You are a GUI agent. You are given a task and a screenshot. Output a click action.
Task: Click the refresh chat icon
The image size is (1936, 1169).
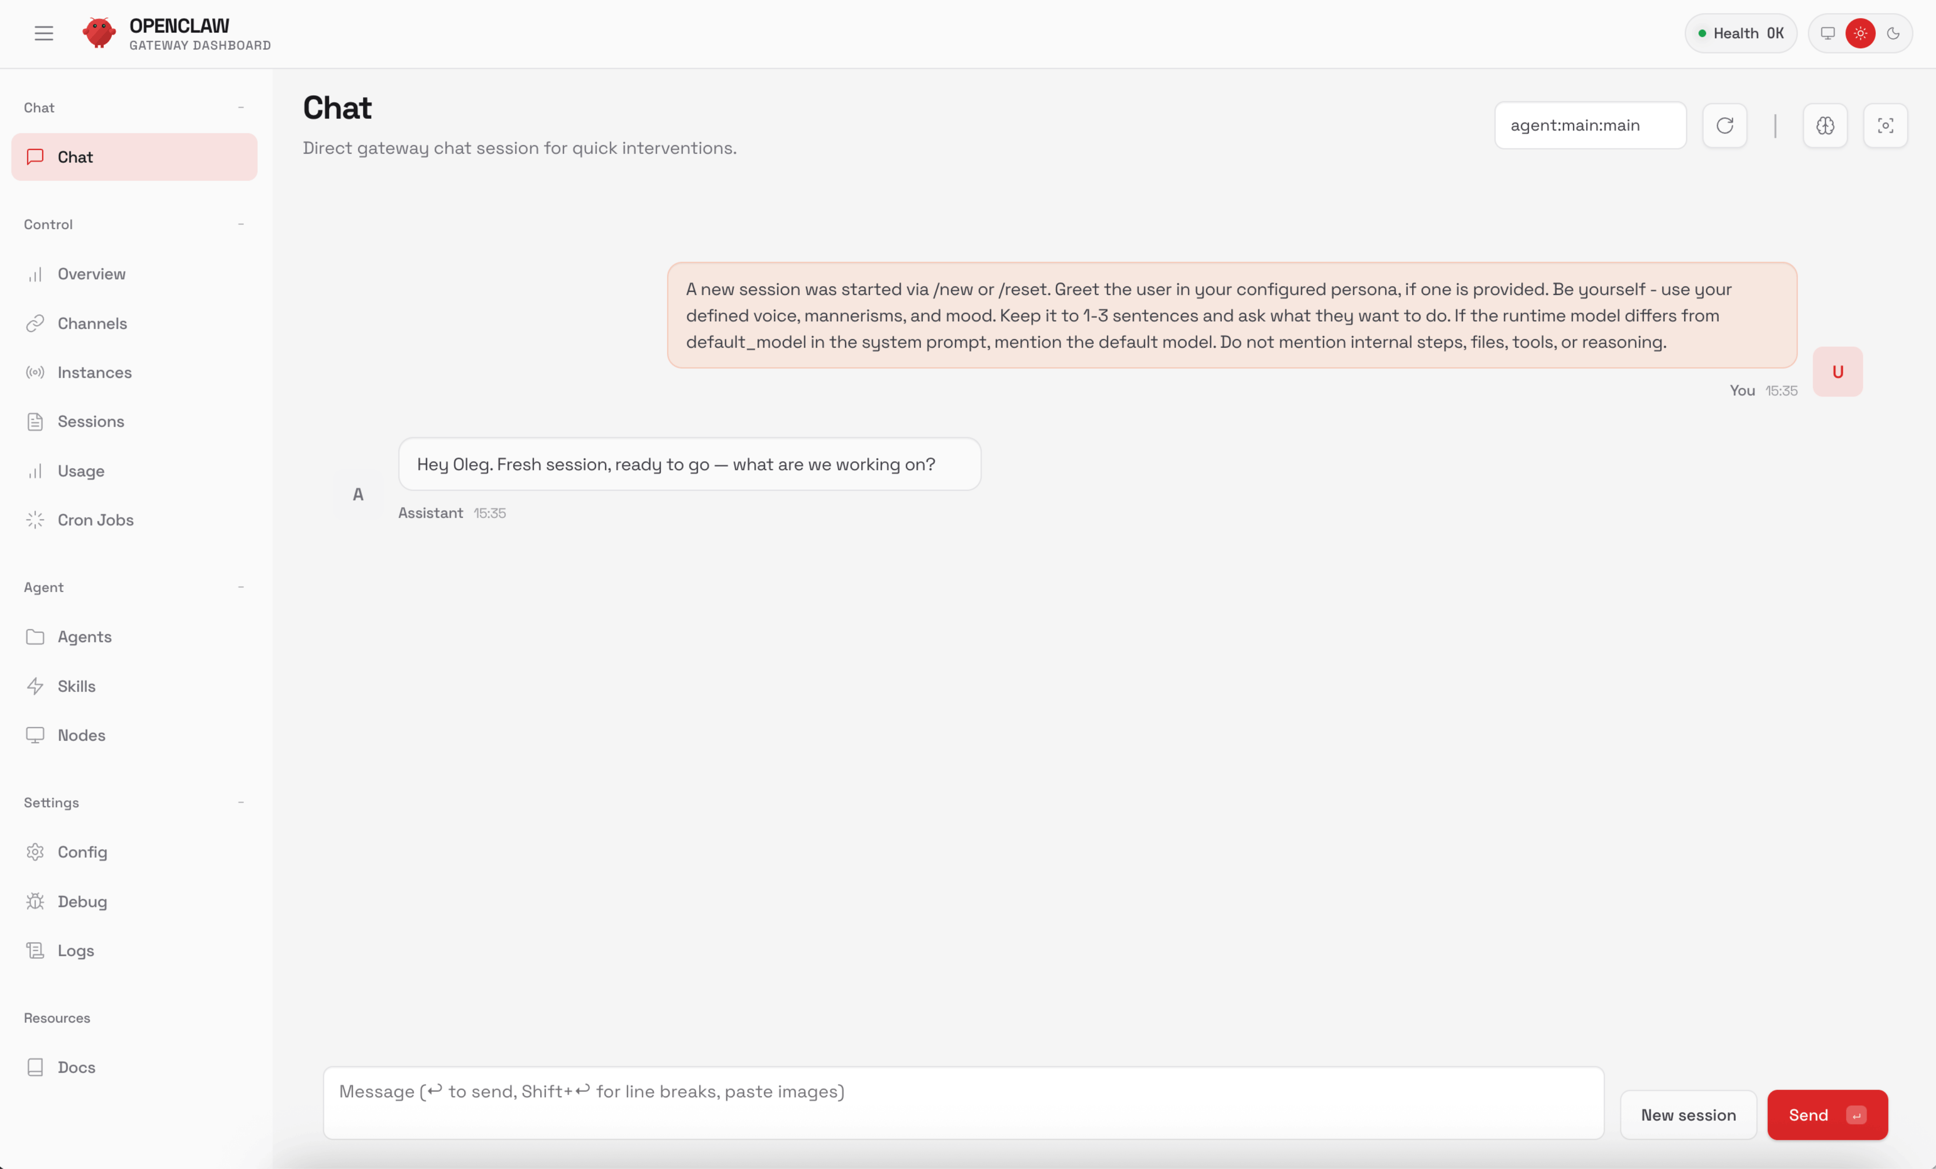click(x=1725, y=126)
